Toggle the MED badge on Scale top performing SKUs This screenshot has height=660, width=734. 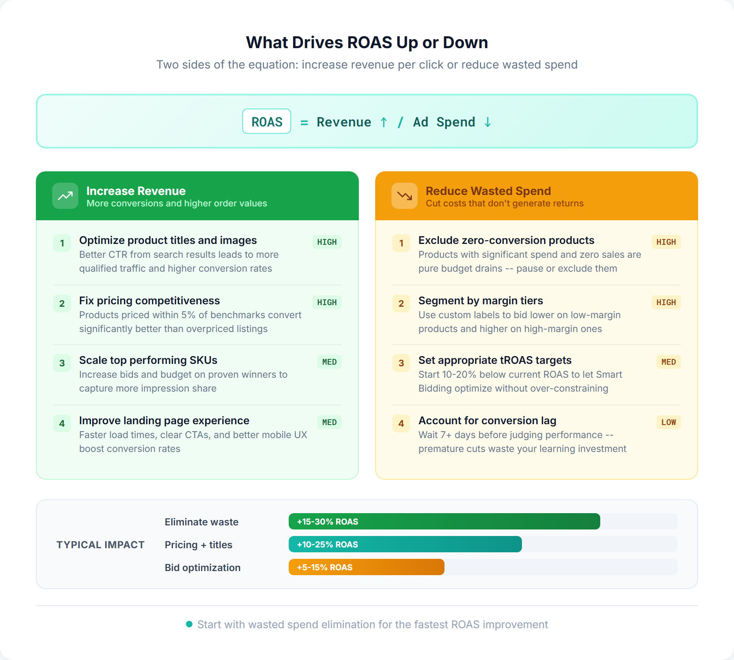click(329, 362)
